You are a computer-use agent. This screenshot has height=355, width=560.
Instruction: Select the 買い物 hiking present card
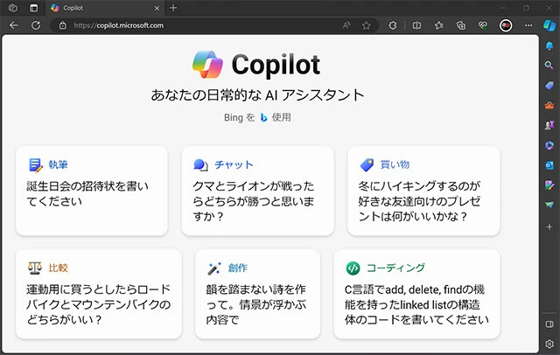[x=423, y=191]
